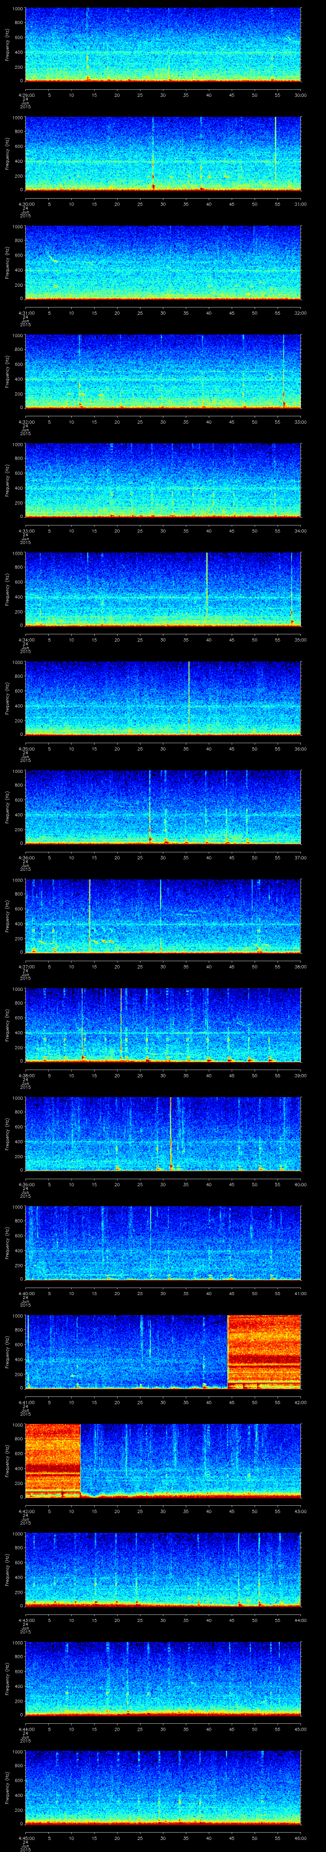Click the 4:37:00 start time label
Screen dimensions: 326x1852
coord(26,967)
